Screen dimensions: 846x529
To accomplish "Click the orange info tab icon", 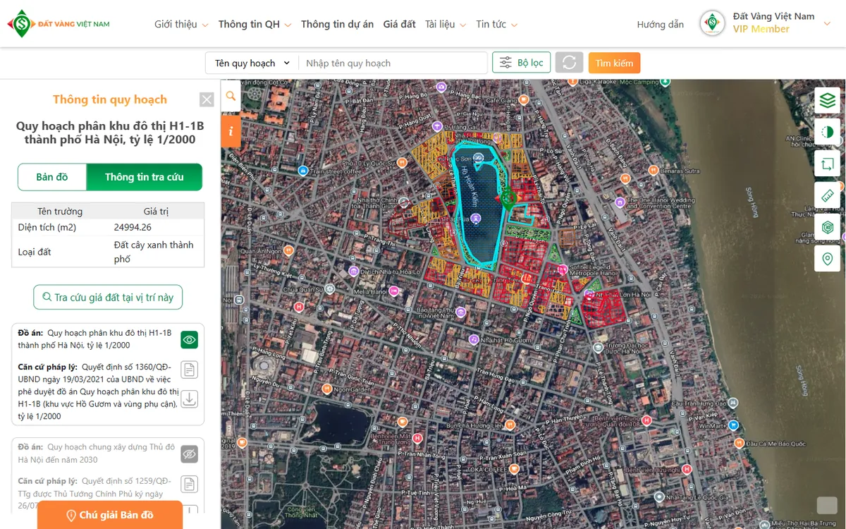I will pyautogui.click(x=231, y=131).
